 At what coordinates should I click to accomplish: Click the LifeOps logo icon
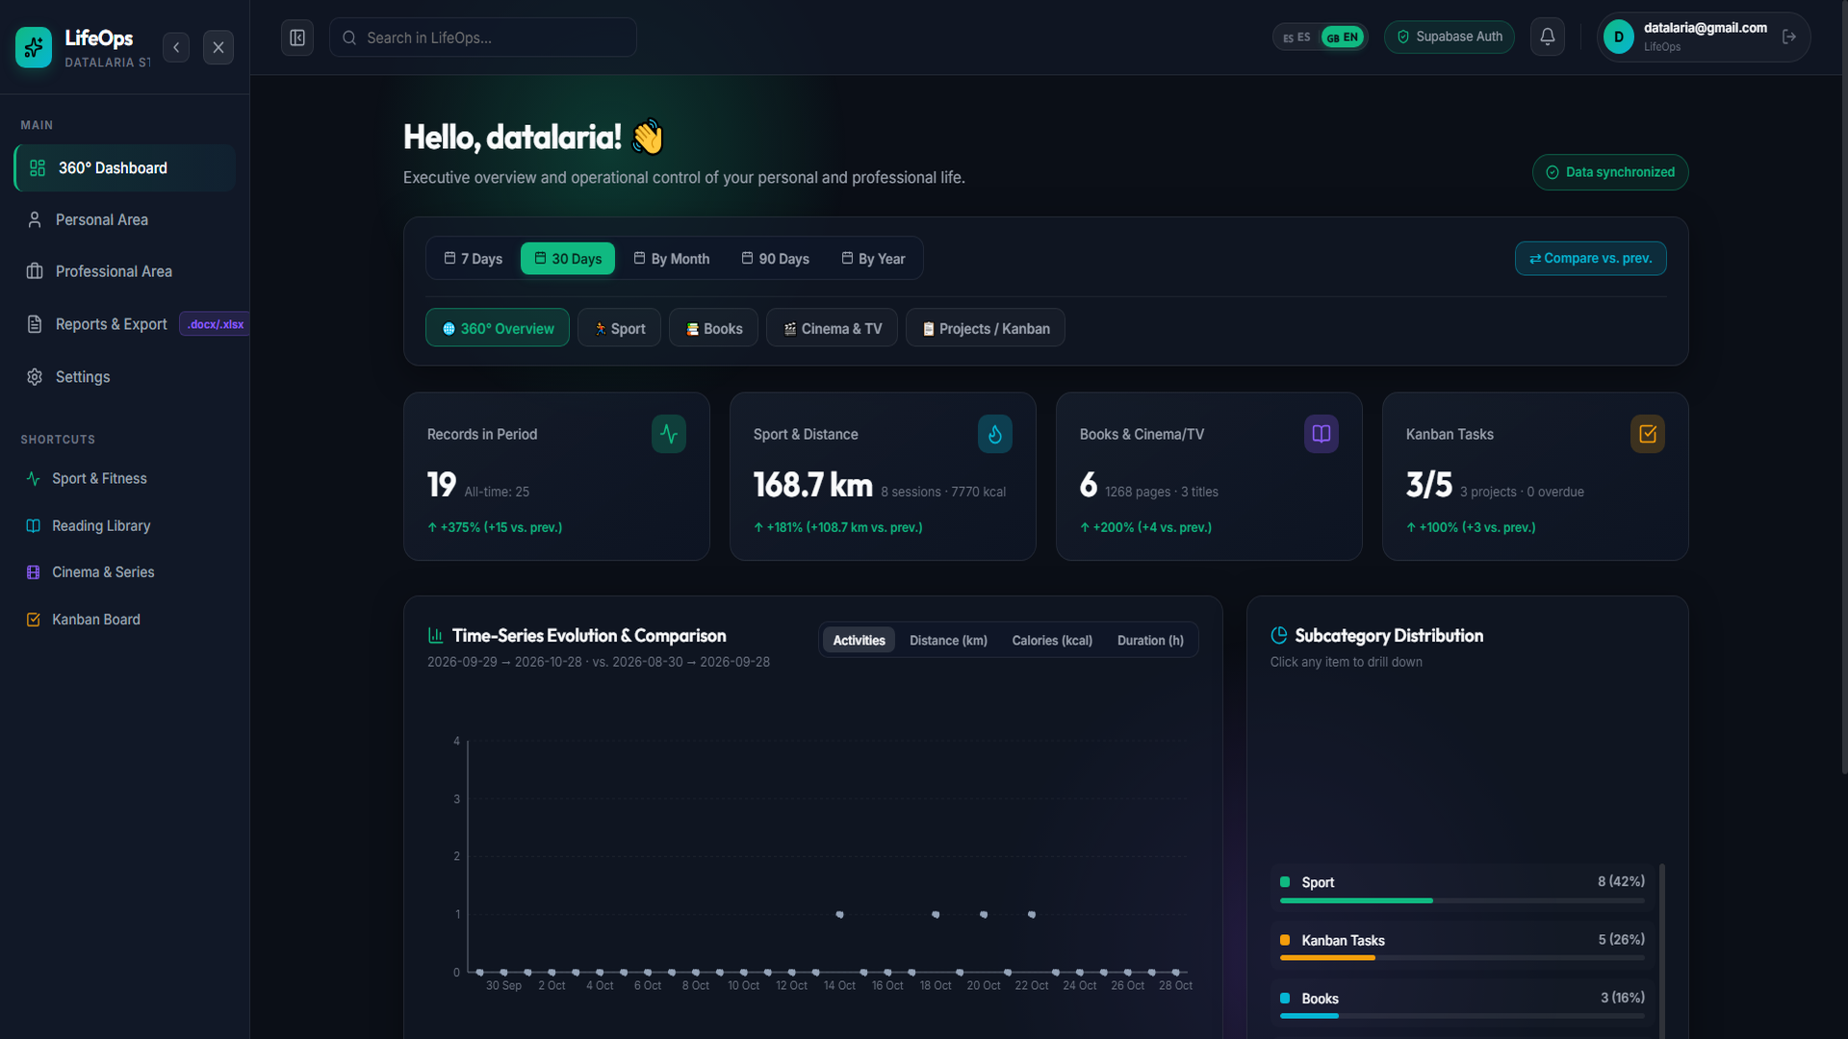pos(34,47)
